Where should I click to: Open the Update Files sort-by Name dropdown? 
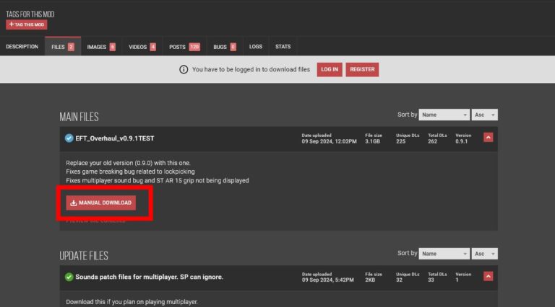point(444,254)
